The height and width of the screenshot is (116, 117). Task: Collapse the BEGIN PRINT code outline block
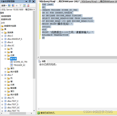[41, 24]
